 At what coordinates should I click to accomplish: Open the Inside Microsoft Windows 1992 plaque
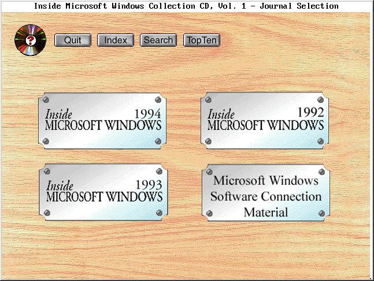[265, 121]
